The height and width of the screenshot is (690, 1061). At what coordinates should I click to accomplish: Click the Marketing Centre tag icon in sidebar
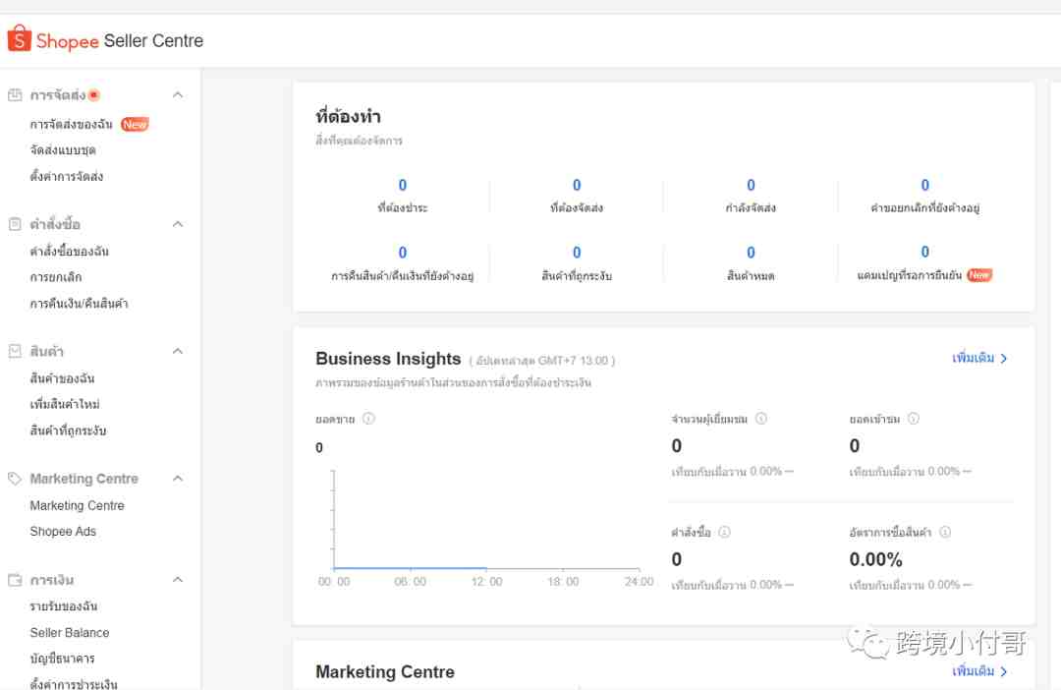[15, 479]
